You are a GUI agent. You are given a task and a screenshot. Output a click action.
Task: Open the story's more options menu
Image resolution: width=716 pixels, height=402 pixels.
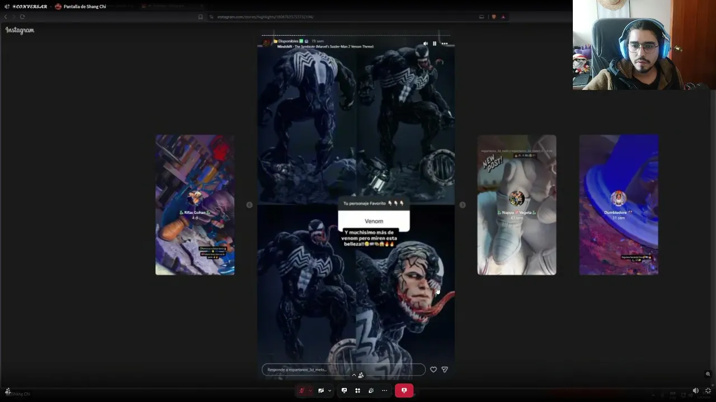point(445,44)
